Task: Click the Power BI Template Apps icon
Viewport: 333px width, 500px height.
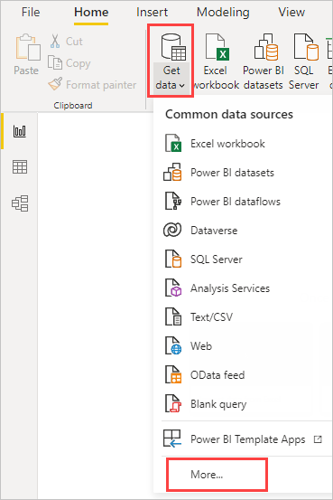Action: (172, 439)
